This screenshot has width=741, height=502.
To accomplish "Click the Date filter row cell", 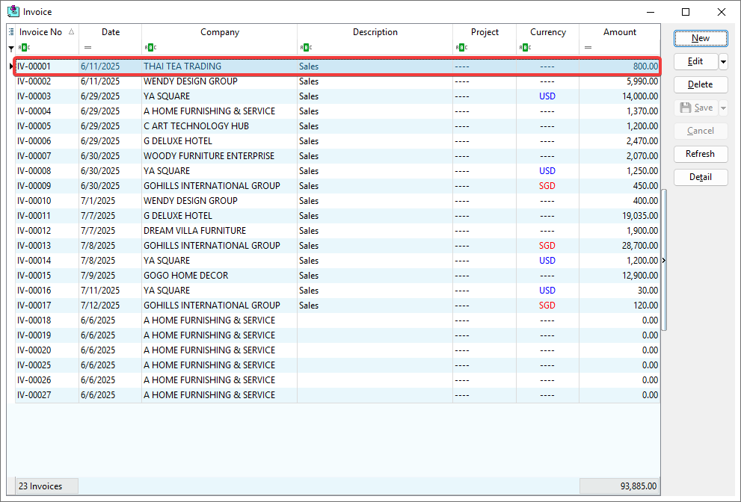I will pos(110,47).
